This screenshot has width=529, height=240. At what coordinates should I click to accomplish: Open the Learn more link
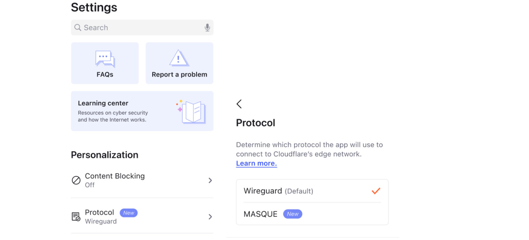[257, 163]
